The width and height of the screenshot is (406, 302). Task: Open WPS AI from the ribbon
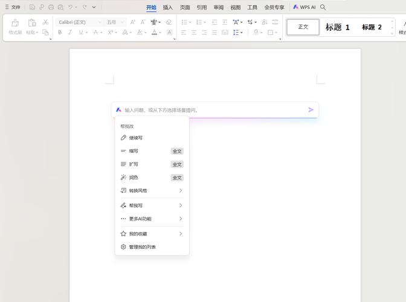click(304, 7)
